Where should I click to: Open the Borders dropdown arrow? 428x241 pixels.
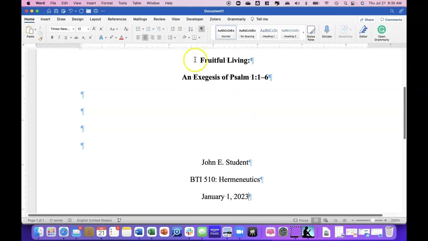199,37
